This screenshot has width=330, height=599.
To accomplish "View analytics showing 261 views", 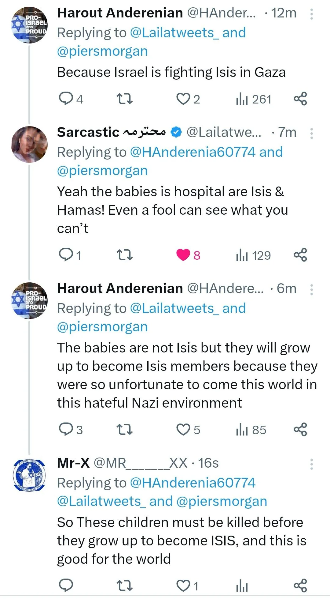I will click(253, 99).
